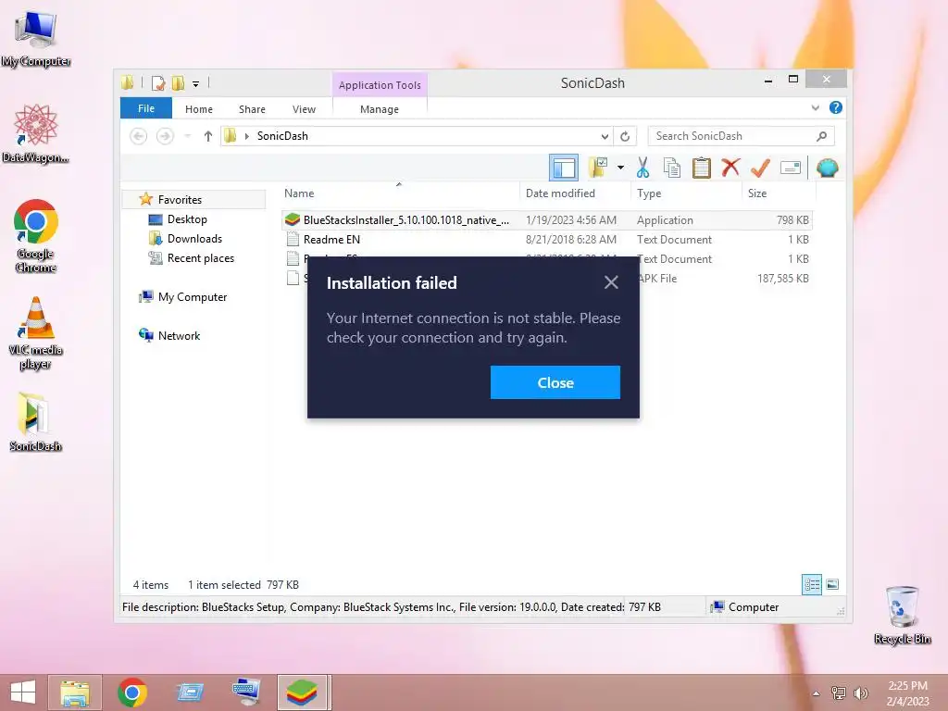The height and width of the screenshot is (711, 948).
Task: Go up one folder level arrow
Action: 208,136
